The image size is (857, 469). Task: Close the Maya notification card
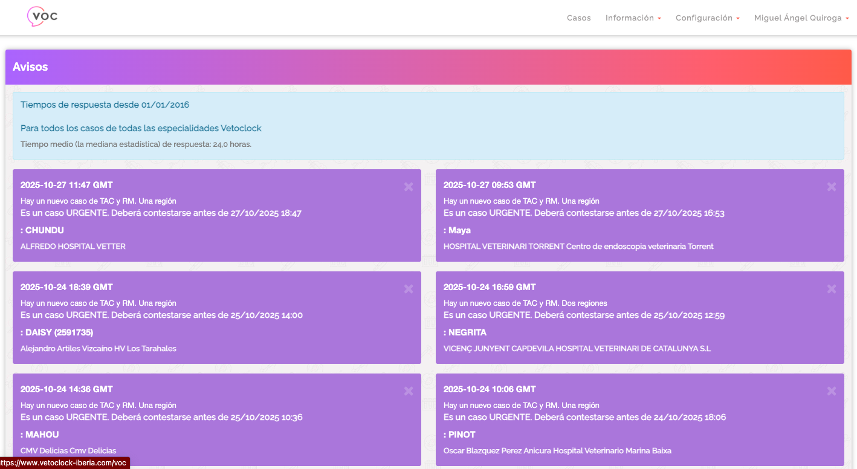click(x=832, y=187)
